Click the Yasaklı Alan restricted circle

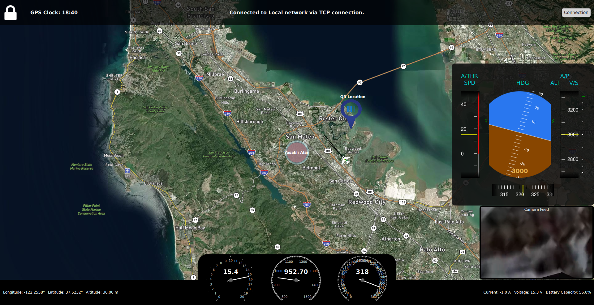(297, 152)
